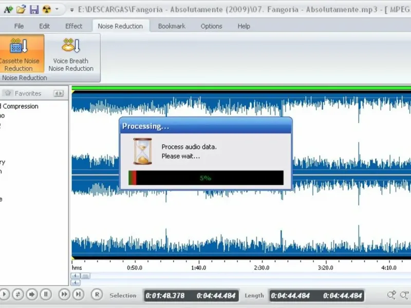Image resolution: width=411 pixels, height=308 pixels.
Task: Click the 0:50.0 mark on timeline ruler
Action: (135, 267)
